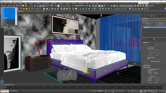Image resolution: width=166 pixels, height=93 pixels.
Task: Activate the Select and Scale tool
Action: pyautogui.click(x=40, y=6)
